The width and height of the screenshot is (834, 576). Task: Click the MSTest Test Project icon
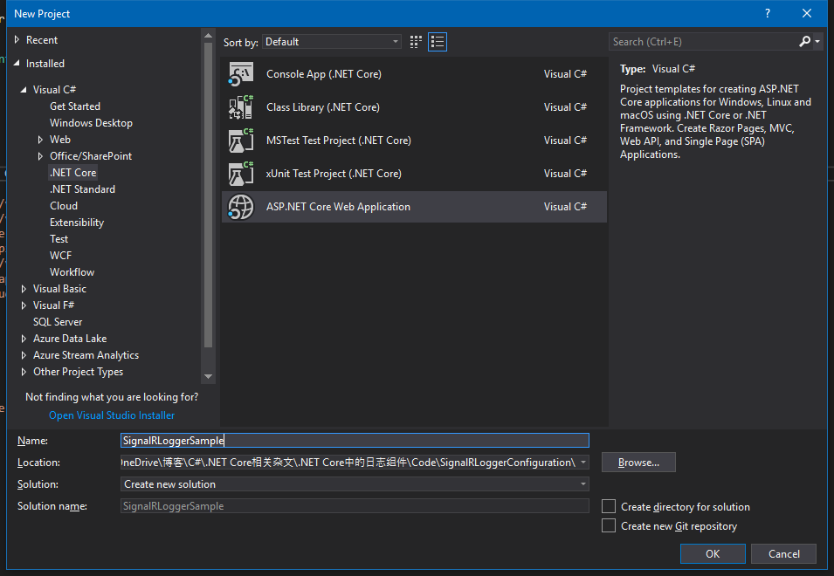tap(241, 141)
